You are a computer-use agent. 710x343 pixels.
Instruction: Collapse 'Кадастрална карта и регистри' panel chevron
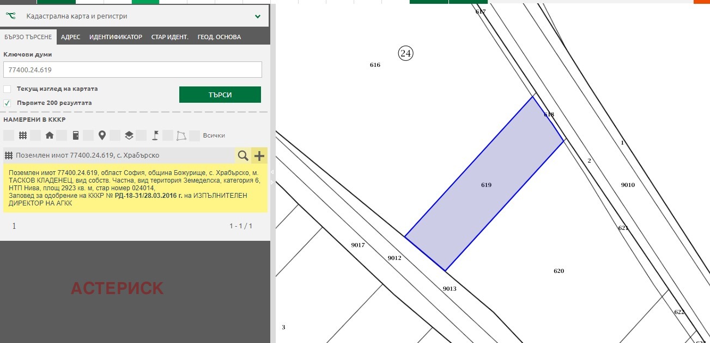coord(258,16)
